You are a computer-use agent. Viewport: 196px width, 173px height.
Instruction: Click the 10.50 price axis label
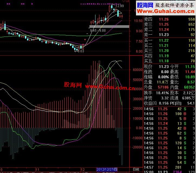[138, 21]
